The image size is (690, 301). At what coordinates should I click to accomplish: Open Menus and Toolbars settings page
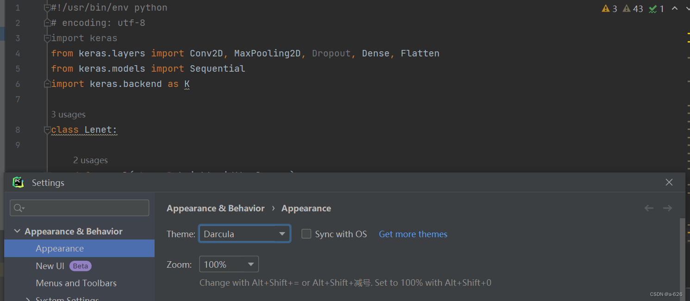click(76, 283)
